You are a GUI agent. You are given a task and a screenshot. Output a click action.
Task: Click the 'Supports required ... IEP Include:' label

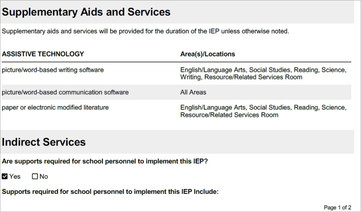click(110, 191)
